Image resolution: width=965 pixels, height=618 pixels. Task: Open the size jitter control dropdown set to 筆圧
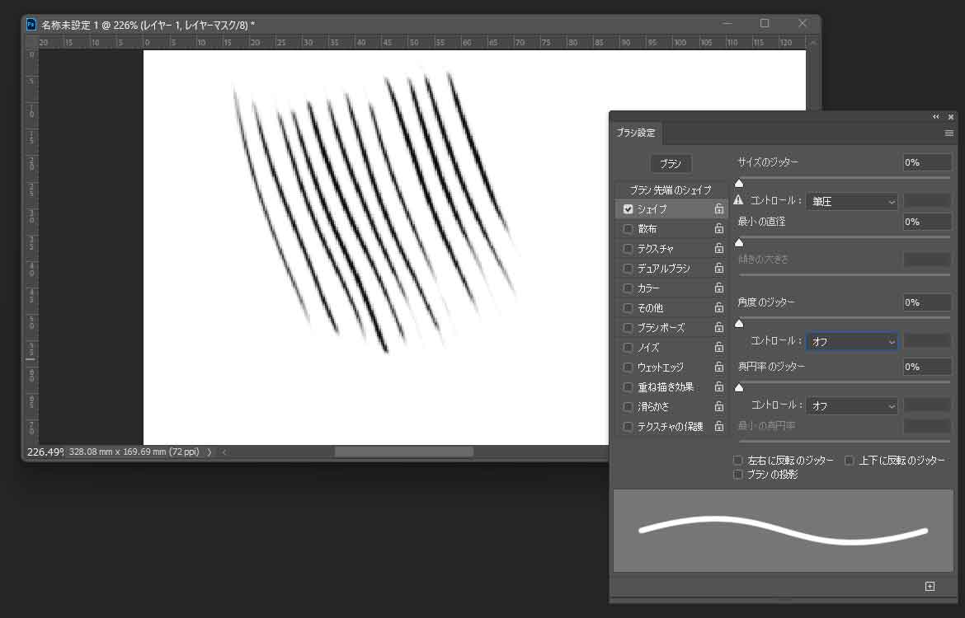coord(852,201)
